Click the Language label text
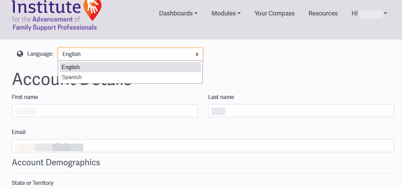 pyautogui.click(x=40, y=54)
